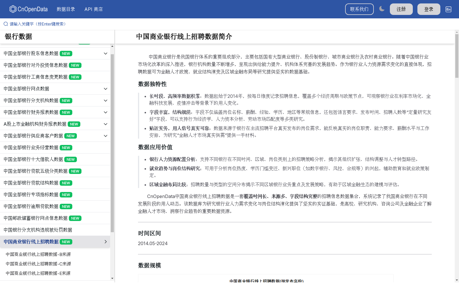The image size is (459, 287).
Task: Open 中国全部银行工商信息变更数据
Action: coord(55,77)
